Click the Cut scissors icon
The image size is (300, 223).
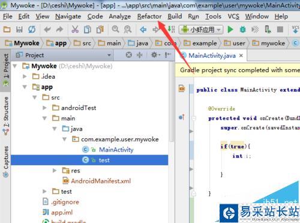75,29
